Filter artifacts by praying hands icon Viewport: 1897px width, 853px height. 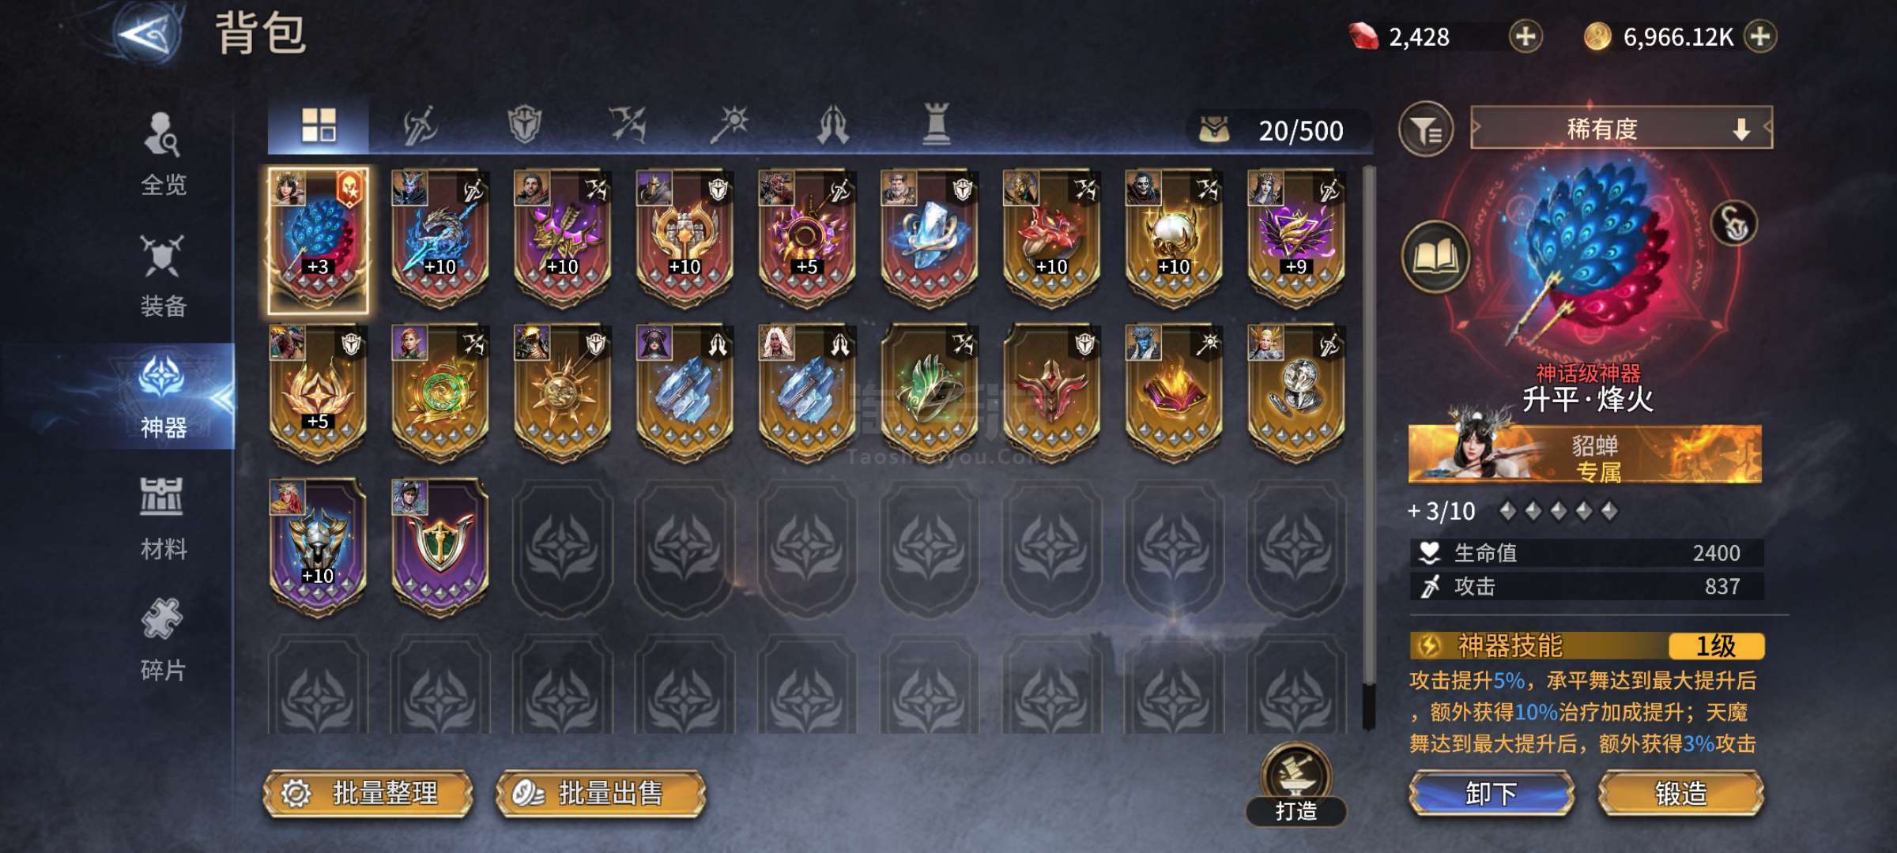pyautogui.click(x=832, y=125)
